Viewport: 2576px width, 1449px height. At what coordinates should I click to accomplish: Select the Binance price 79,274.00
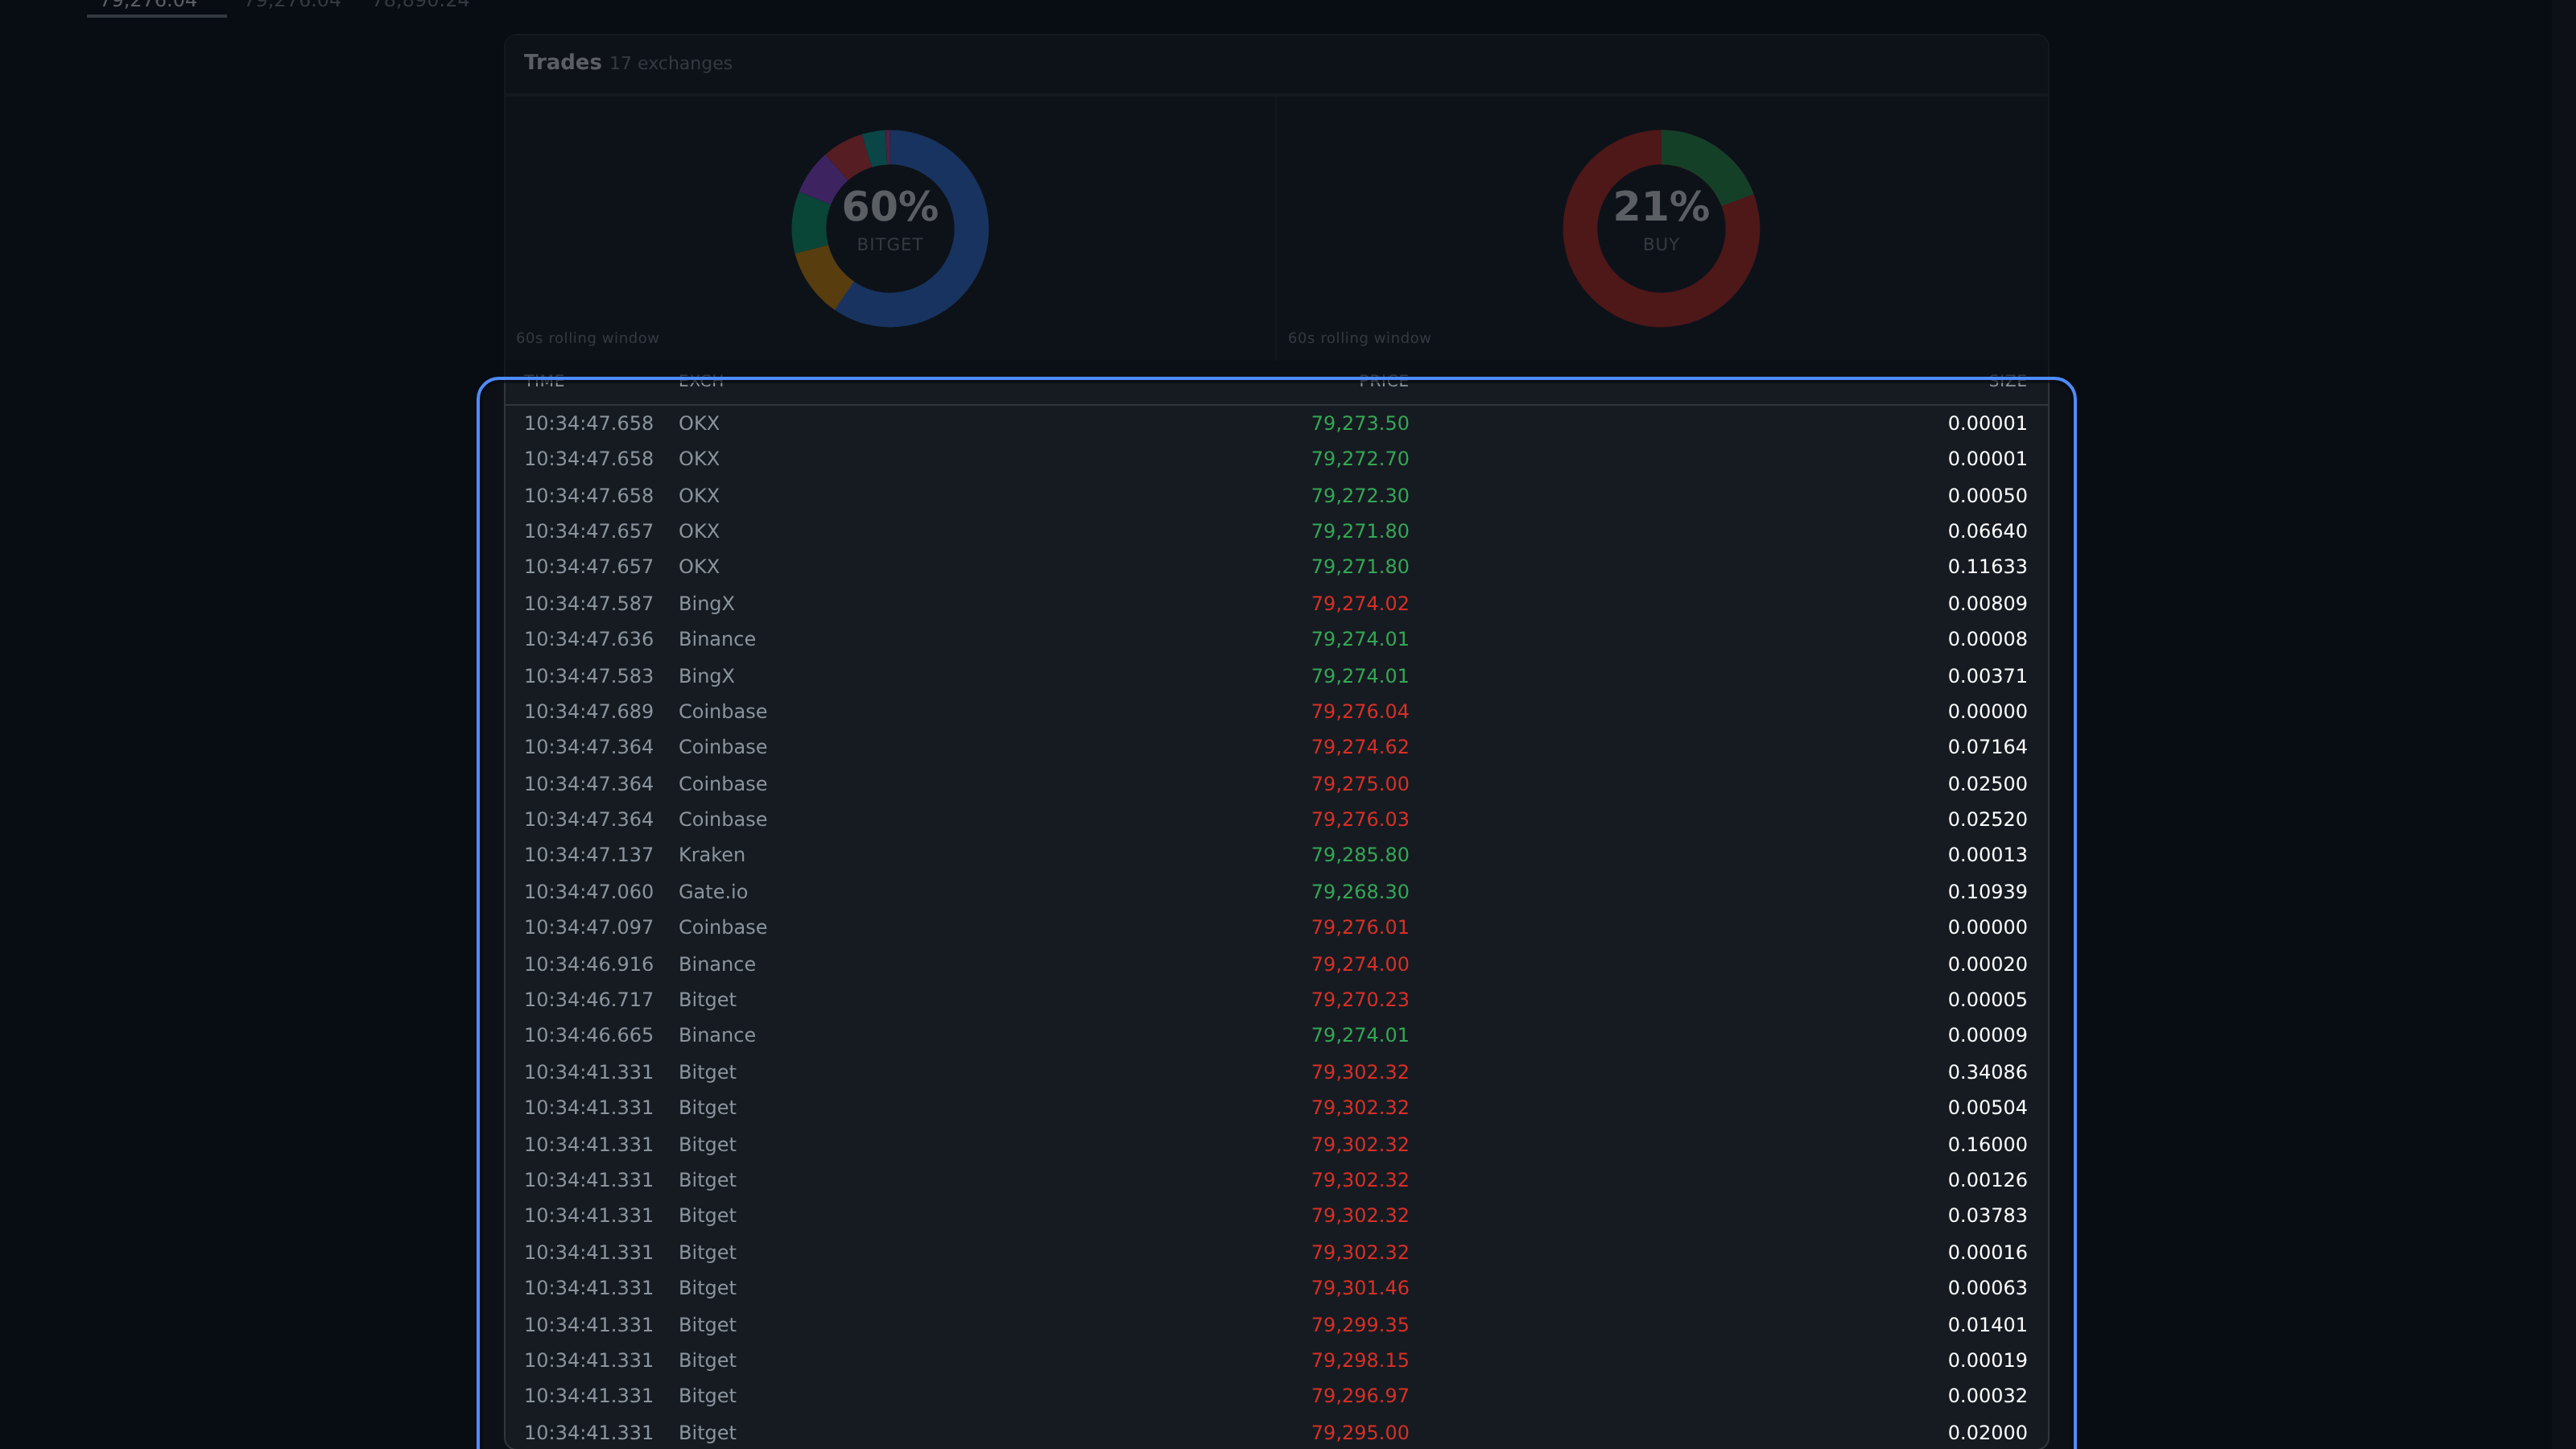tap(1360, 965)
